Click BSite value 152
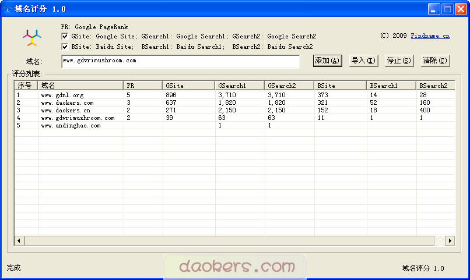 323,110
